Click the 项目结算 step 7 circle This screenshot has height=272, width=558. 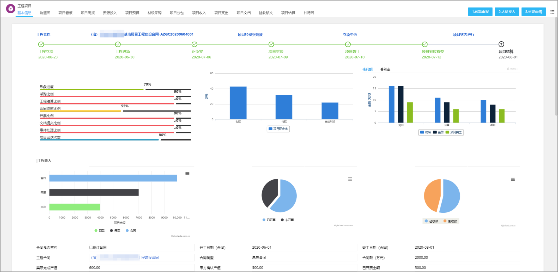click(x=501, y=44)
